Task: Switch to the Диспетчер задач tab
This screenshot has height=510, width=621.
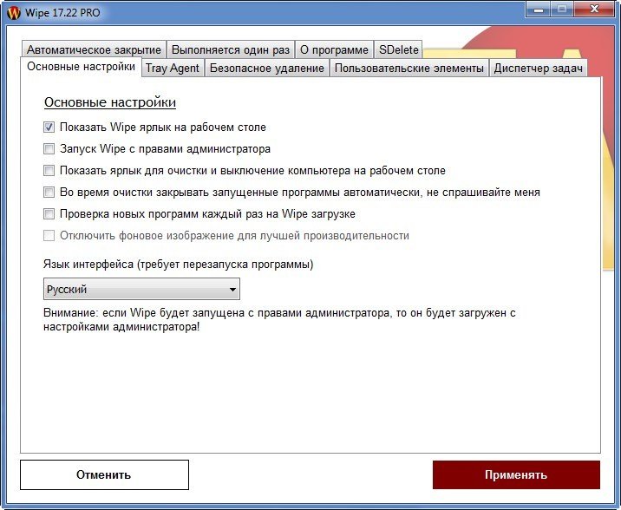Action: (x=539, y=69)
